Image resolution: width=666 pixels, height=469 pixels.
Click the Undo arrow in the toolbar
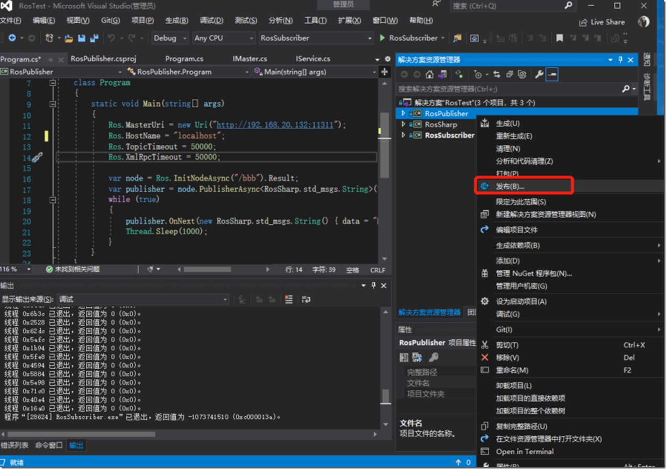[x=111, y=38]
